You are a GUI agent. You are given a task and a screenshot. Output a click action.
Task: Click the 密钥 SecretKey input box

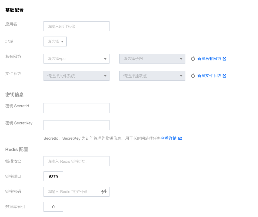point(76,125)
